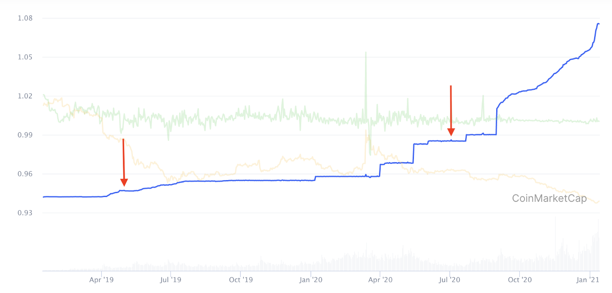
Task: Click the Apr '20 date label
Action: pyautogui.click(x=380, y=280)
